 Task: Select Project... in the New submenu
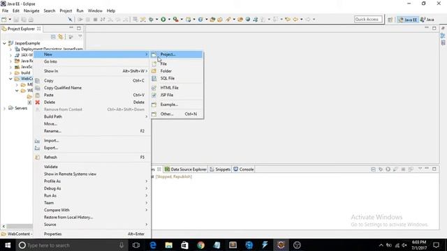pos(177,54)
